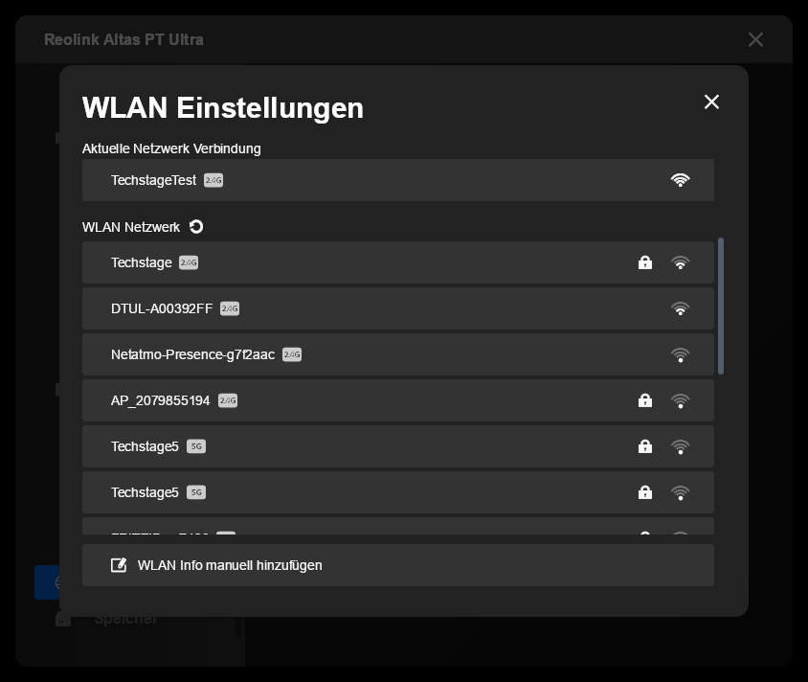The height and width of the screenshot is (682, 808).
Task: Click the network list scrollbar
Action: 720,306
